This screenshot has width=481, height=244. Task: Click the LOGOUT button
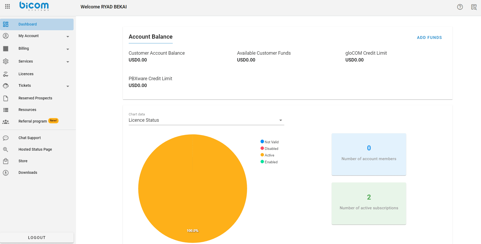point(37,237)
